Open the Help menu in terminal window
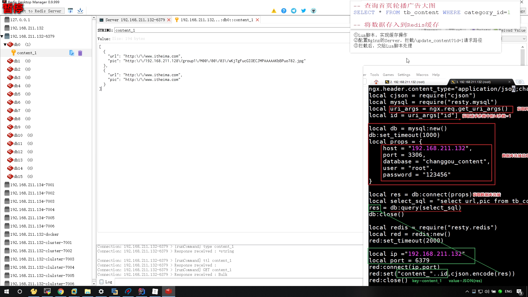 point(436,75)
